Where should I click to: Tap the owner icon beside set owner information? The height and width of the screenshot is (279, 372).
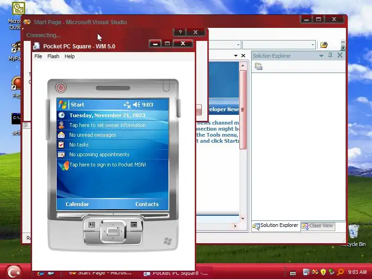pos(61,125)
